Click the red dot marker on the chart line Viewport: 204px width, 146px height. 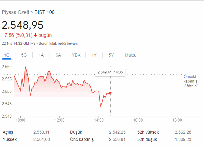point(110,93)
